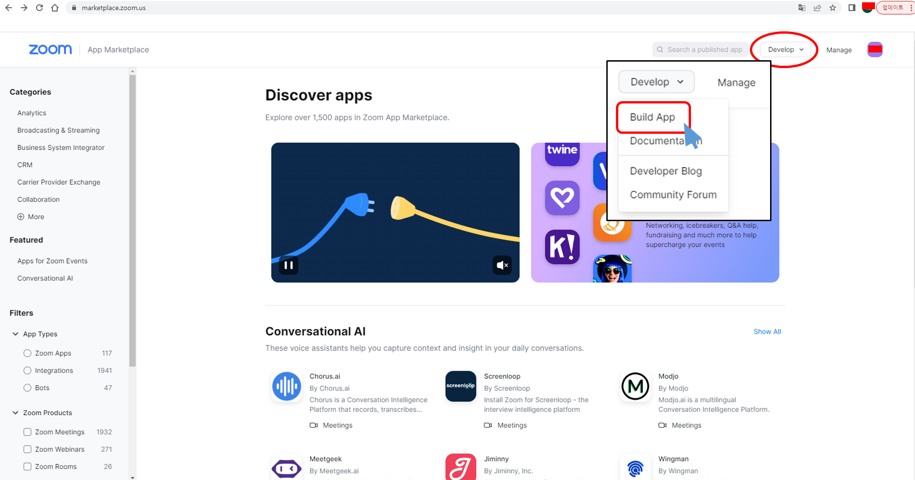Open Manage in the header
Screen dimensions: 915x480
[839, 50]
